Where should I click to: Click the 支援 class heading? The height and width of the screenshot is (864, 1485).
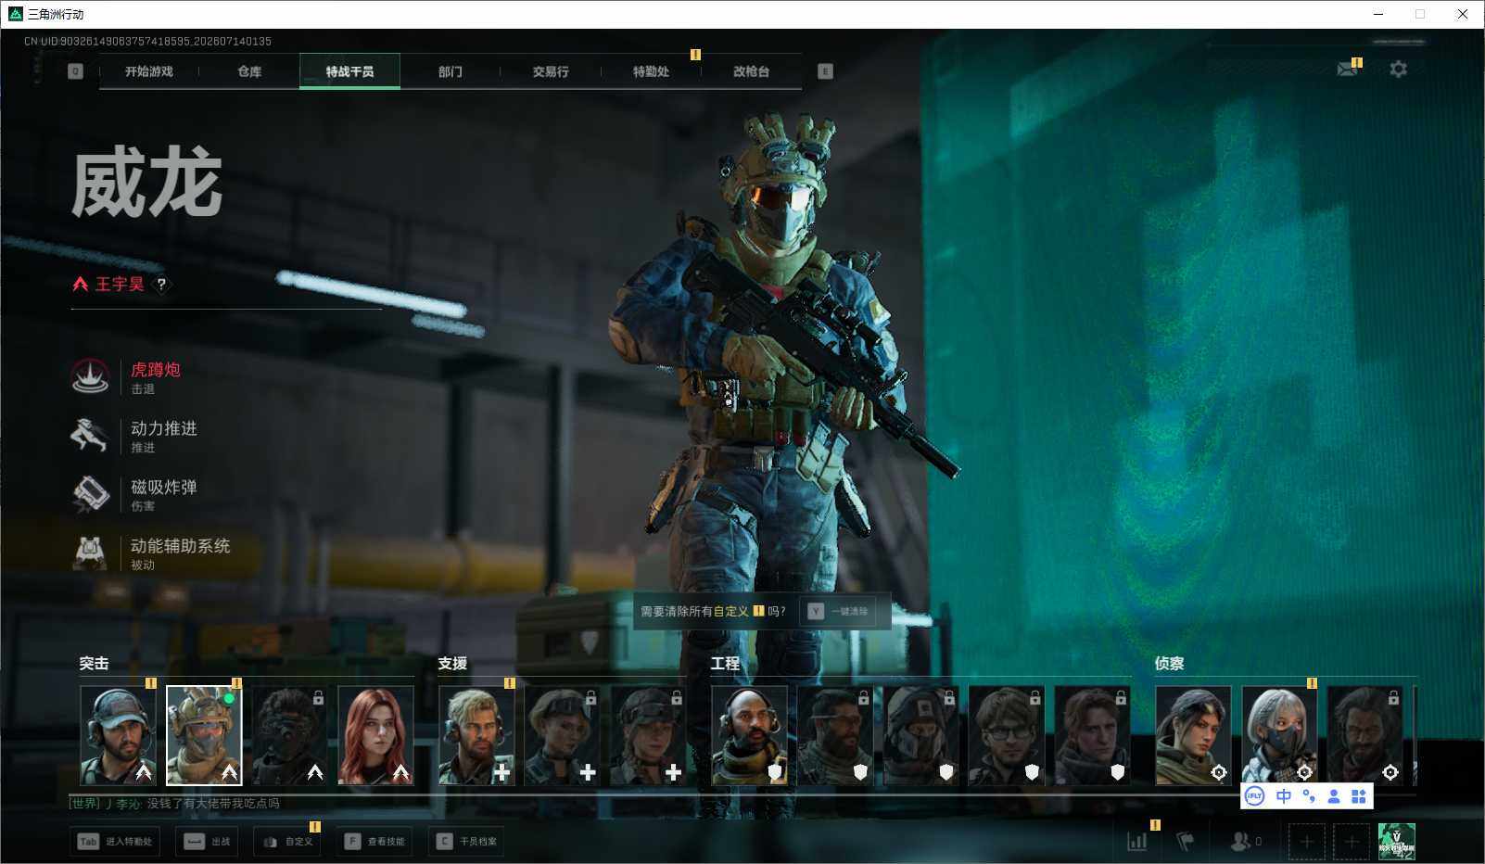click(x=452, y=664)
